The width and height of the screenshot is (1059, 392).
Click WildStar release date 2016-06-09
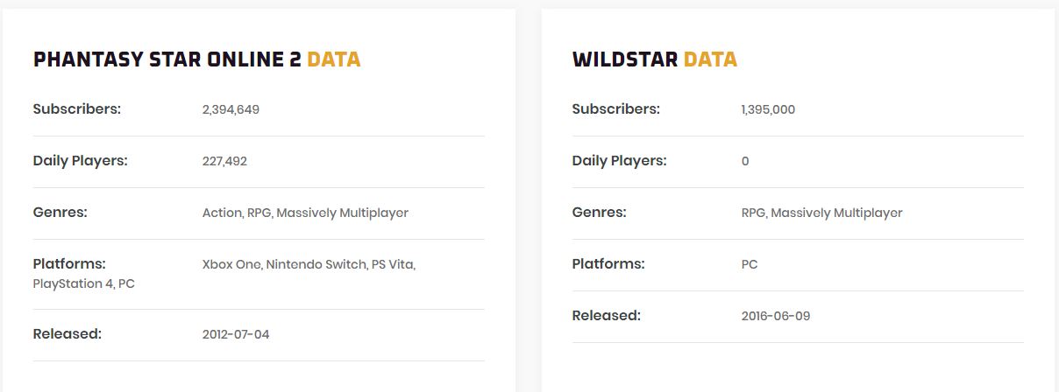776,316
